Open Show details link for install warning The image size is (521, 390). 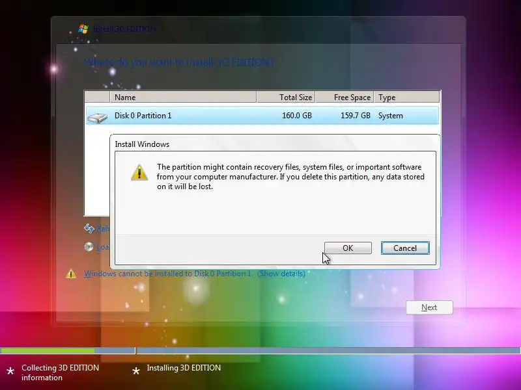tap(281, 274)
